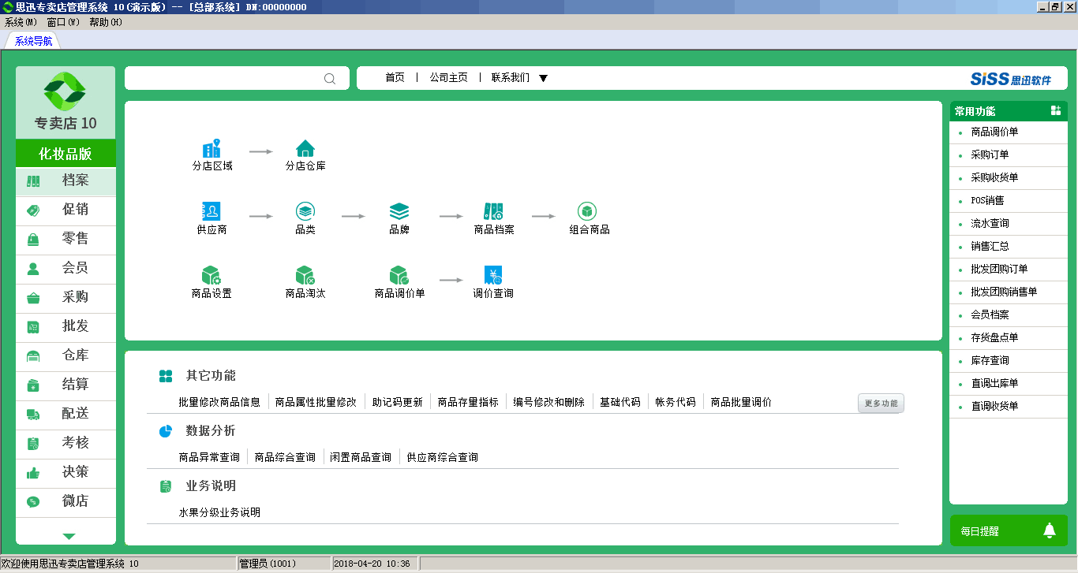Open 商品批量调价
1078x573 pixels.
(741, 402)
